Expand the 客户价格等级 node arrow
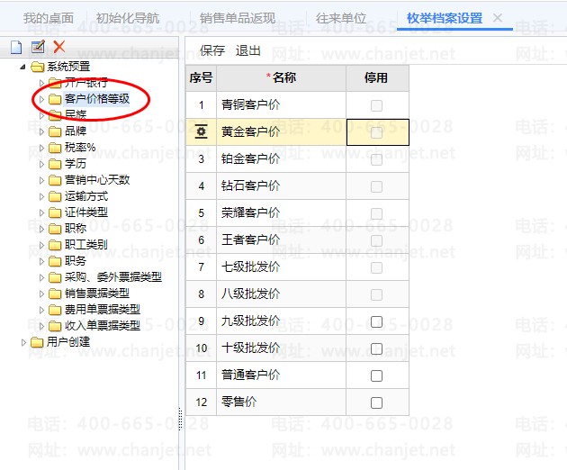Image resolution: width=567 pixels, height=470 pixels. [41, 99]
